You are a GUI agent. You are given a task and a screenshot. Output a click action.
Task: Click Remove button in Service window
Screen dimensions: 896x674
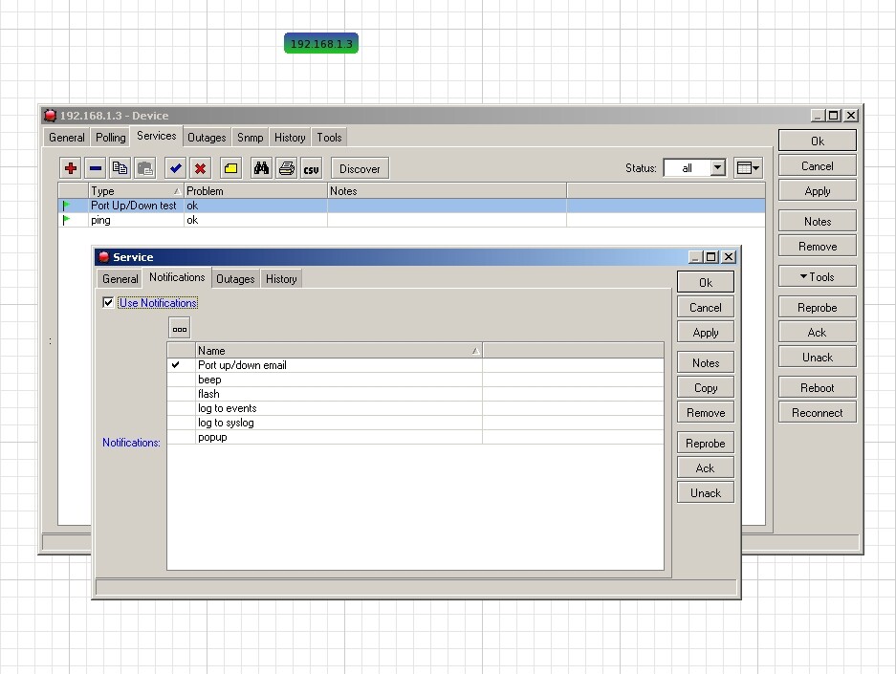click(706, 412)
